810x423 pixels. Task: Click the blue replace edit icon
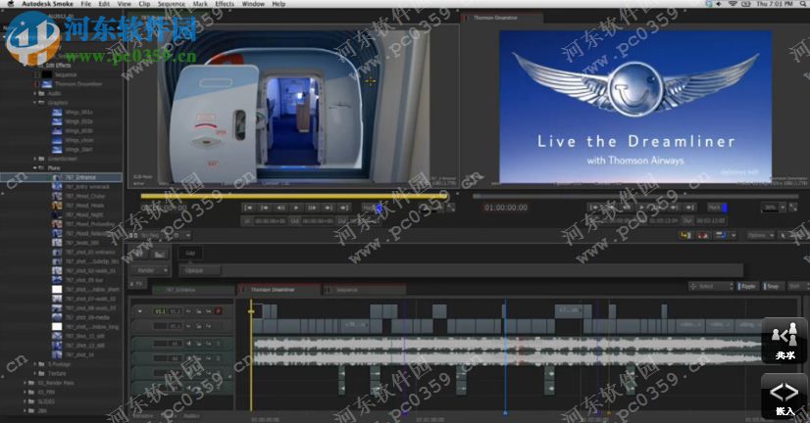coord(720,235)
